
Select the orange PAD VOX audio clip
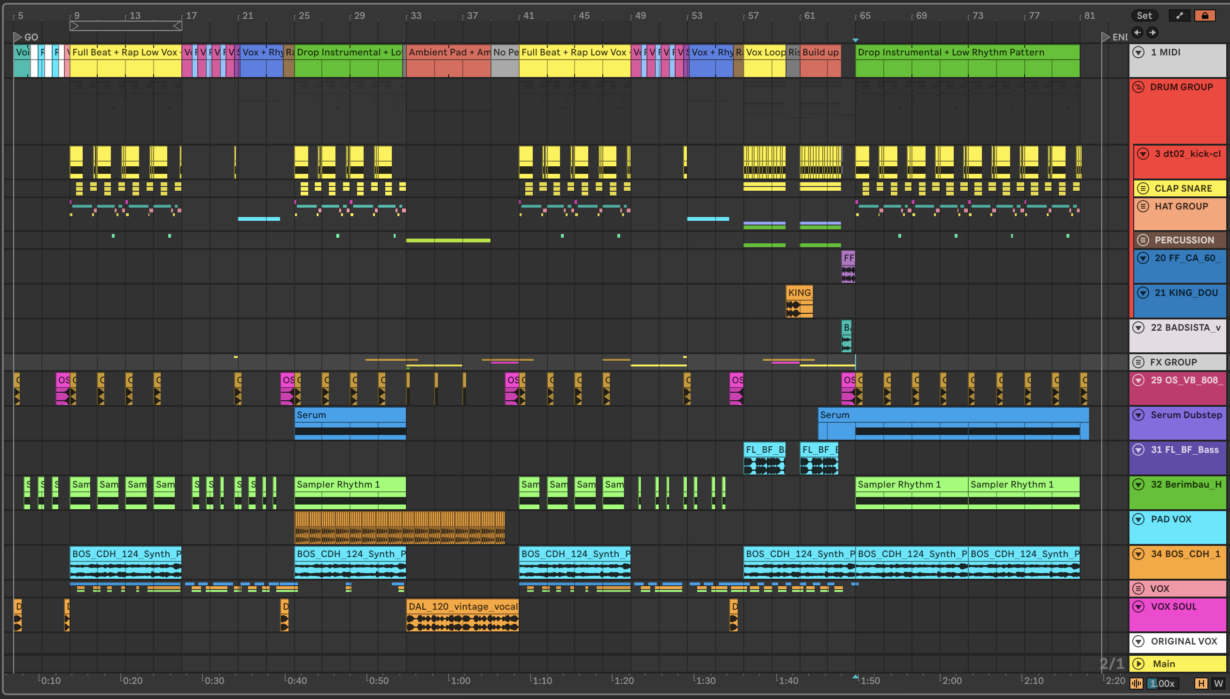(399, 528)
